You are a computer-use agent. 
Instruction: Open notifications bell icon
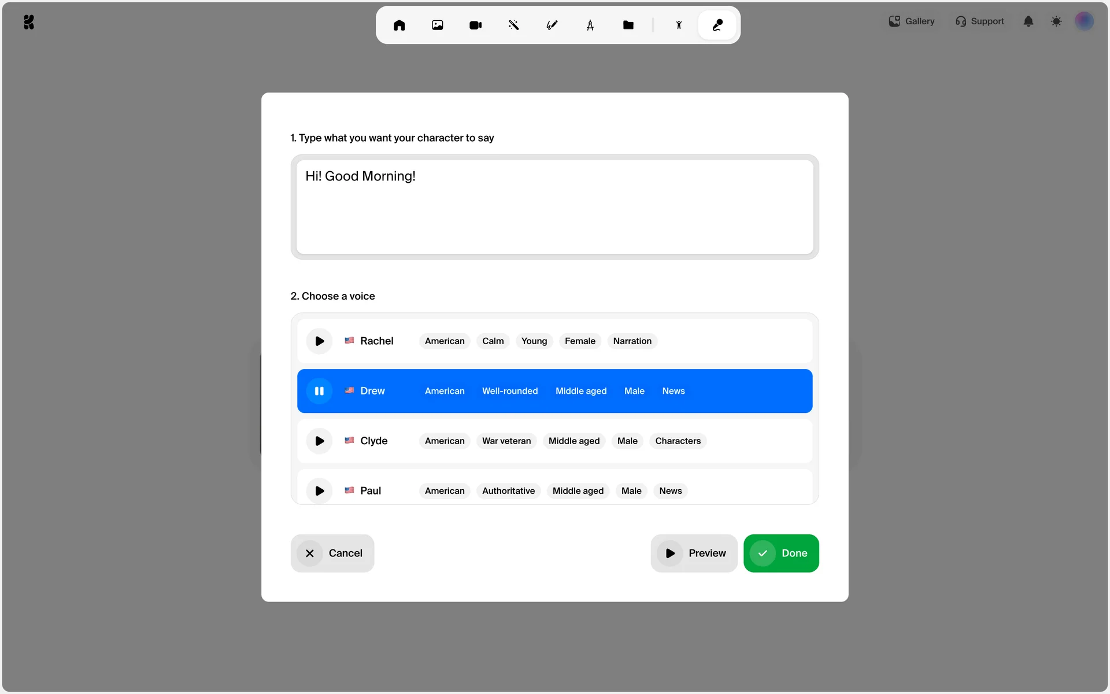point(1028,21)
